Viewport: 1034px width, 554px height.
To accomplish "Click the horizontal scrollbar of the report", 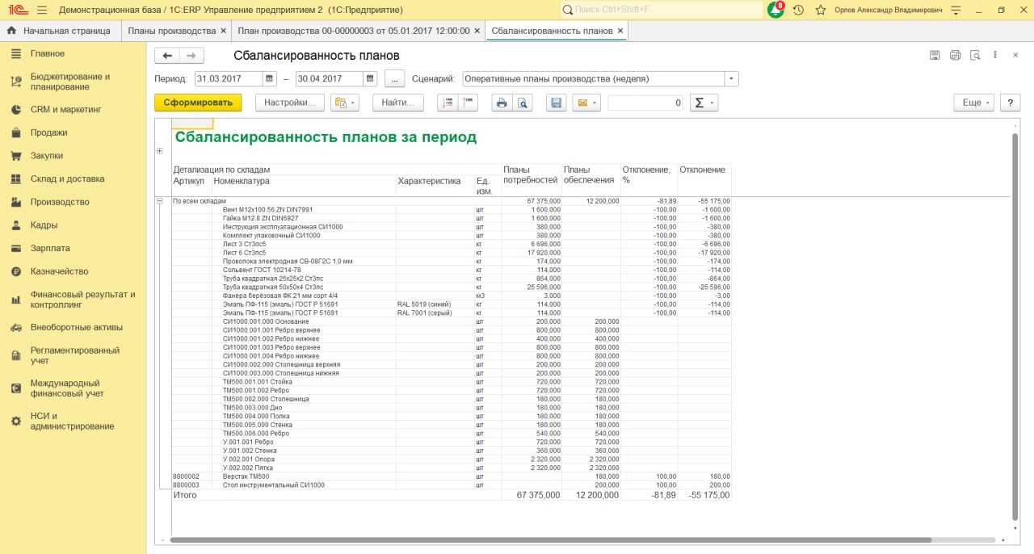I will [549, 539].
